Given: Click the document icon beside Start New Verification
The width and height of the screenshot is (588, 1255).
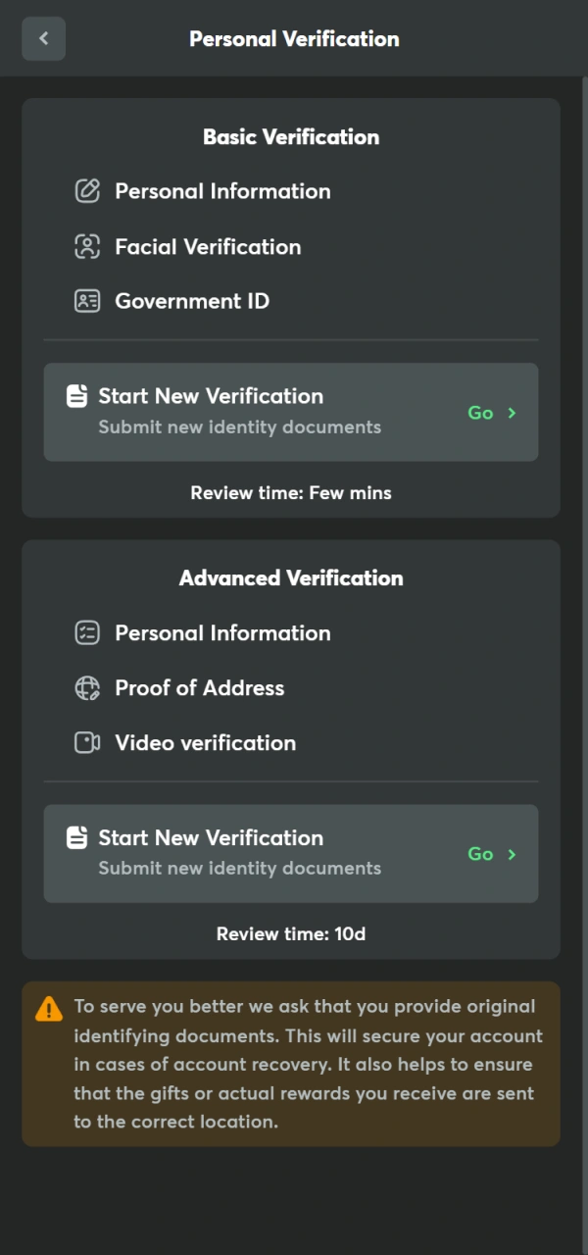Looking at the screenshot, I should tap(77, 395).
